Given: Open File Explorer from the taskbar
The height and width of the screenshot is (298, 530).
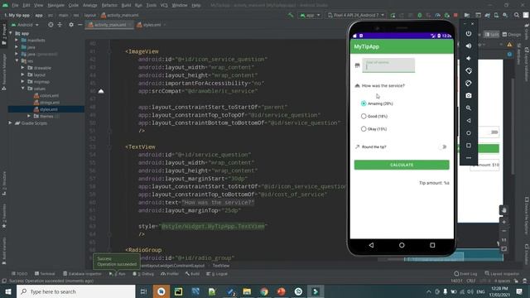Looking at the screenshot, I should tap(247, 291).
